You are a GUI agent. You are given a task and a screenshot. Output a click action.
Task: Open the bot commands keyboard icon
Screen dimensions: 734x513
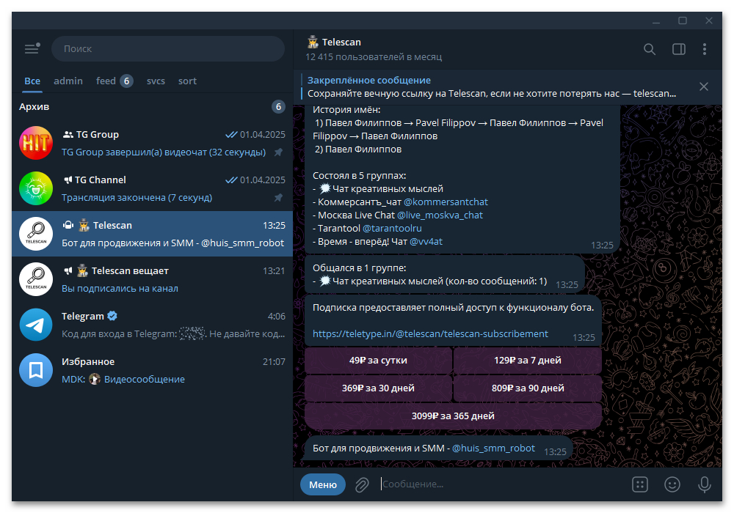[x=640, y=484]
